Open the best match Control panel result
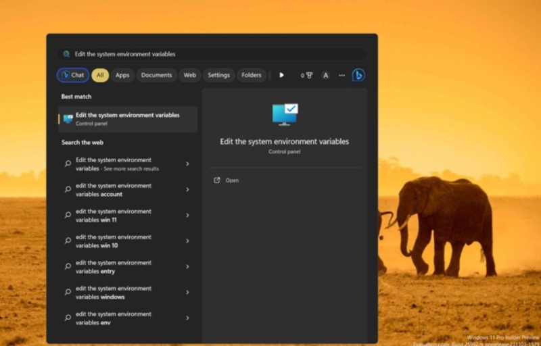Image resolution: width=541 pixels, height=346 pixels. [127, 119]
